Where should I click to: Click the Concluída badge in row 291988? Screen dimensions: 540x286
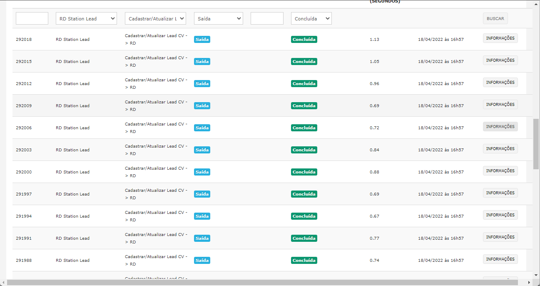pyautogui.click(x=304, y=261)
